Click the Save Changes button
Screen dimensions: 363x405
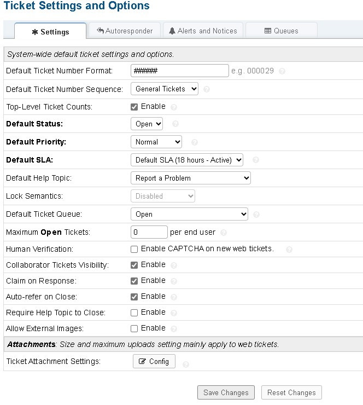coord(226,392)
